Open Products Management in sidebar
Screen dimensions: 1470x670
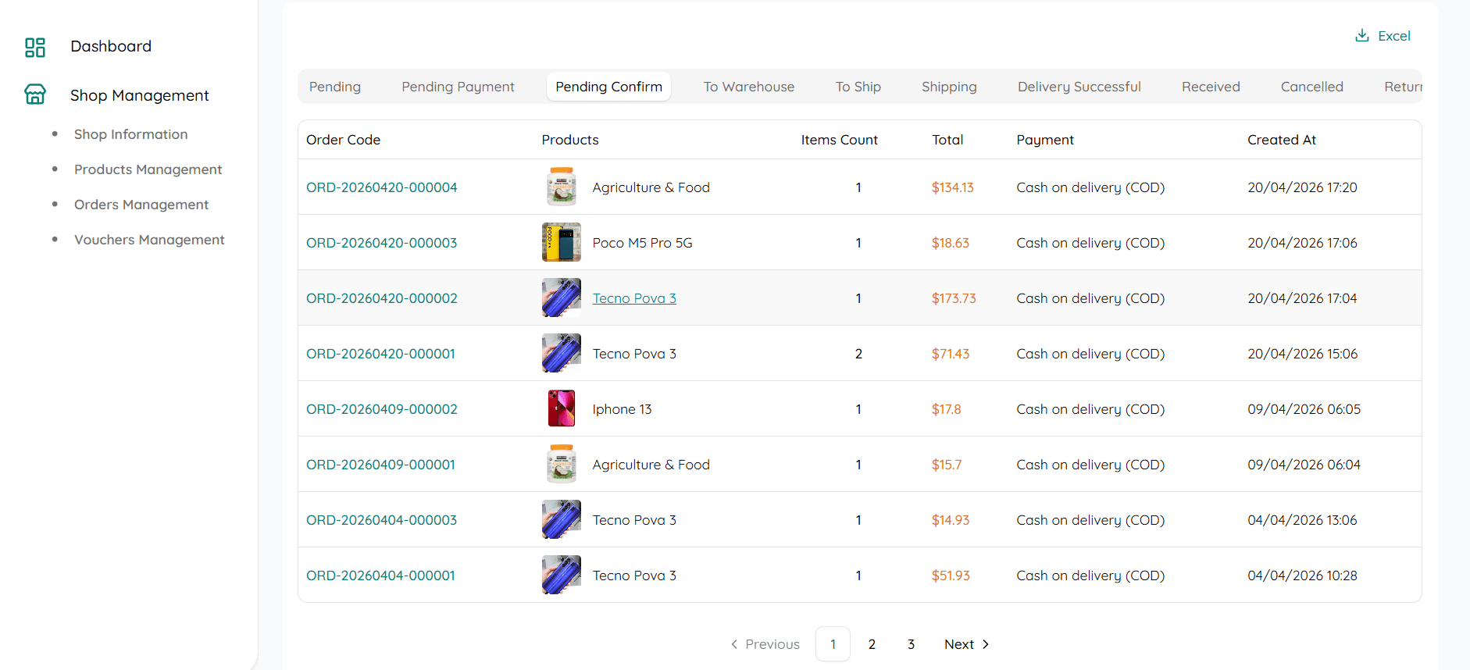tap(148, 169)
